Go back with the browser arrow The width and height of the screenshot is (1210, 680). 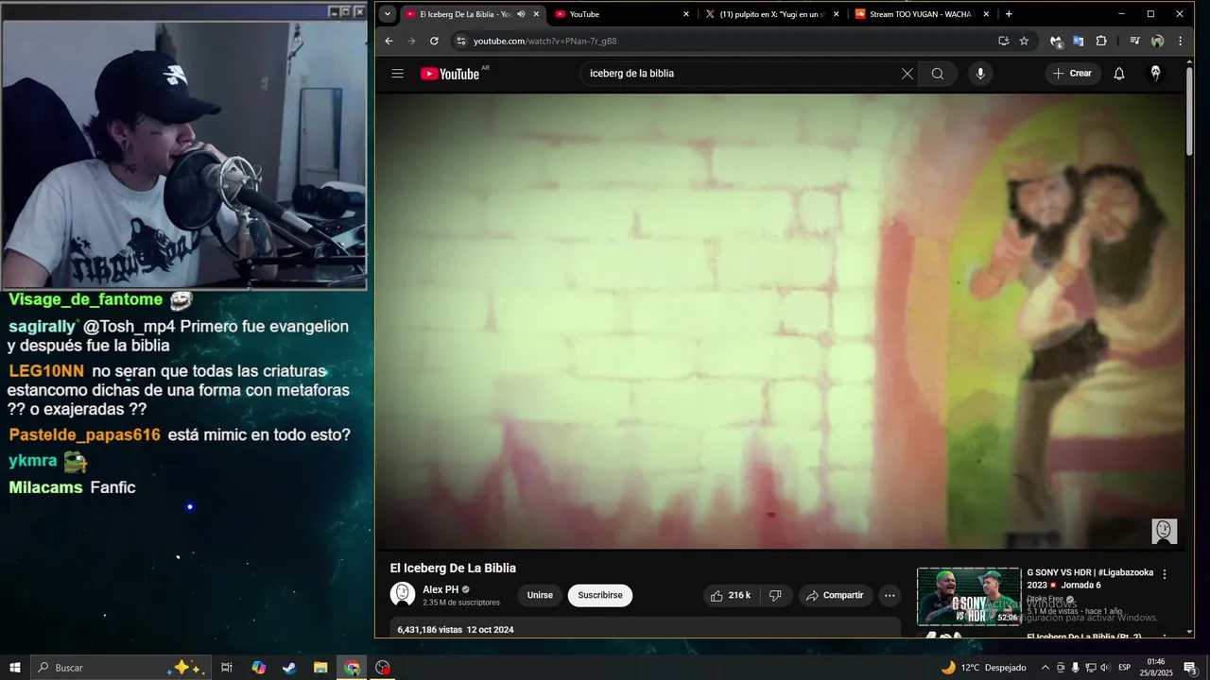tap(389, 41)
